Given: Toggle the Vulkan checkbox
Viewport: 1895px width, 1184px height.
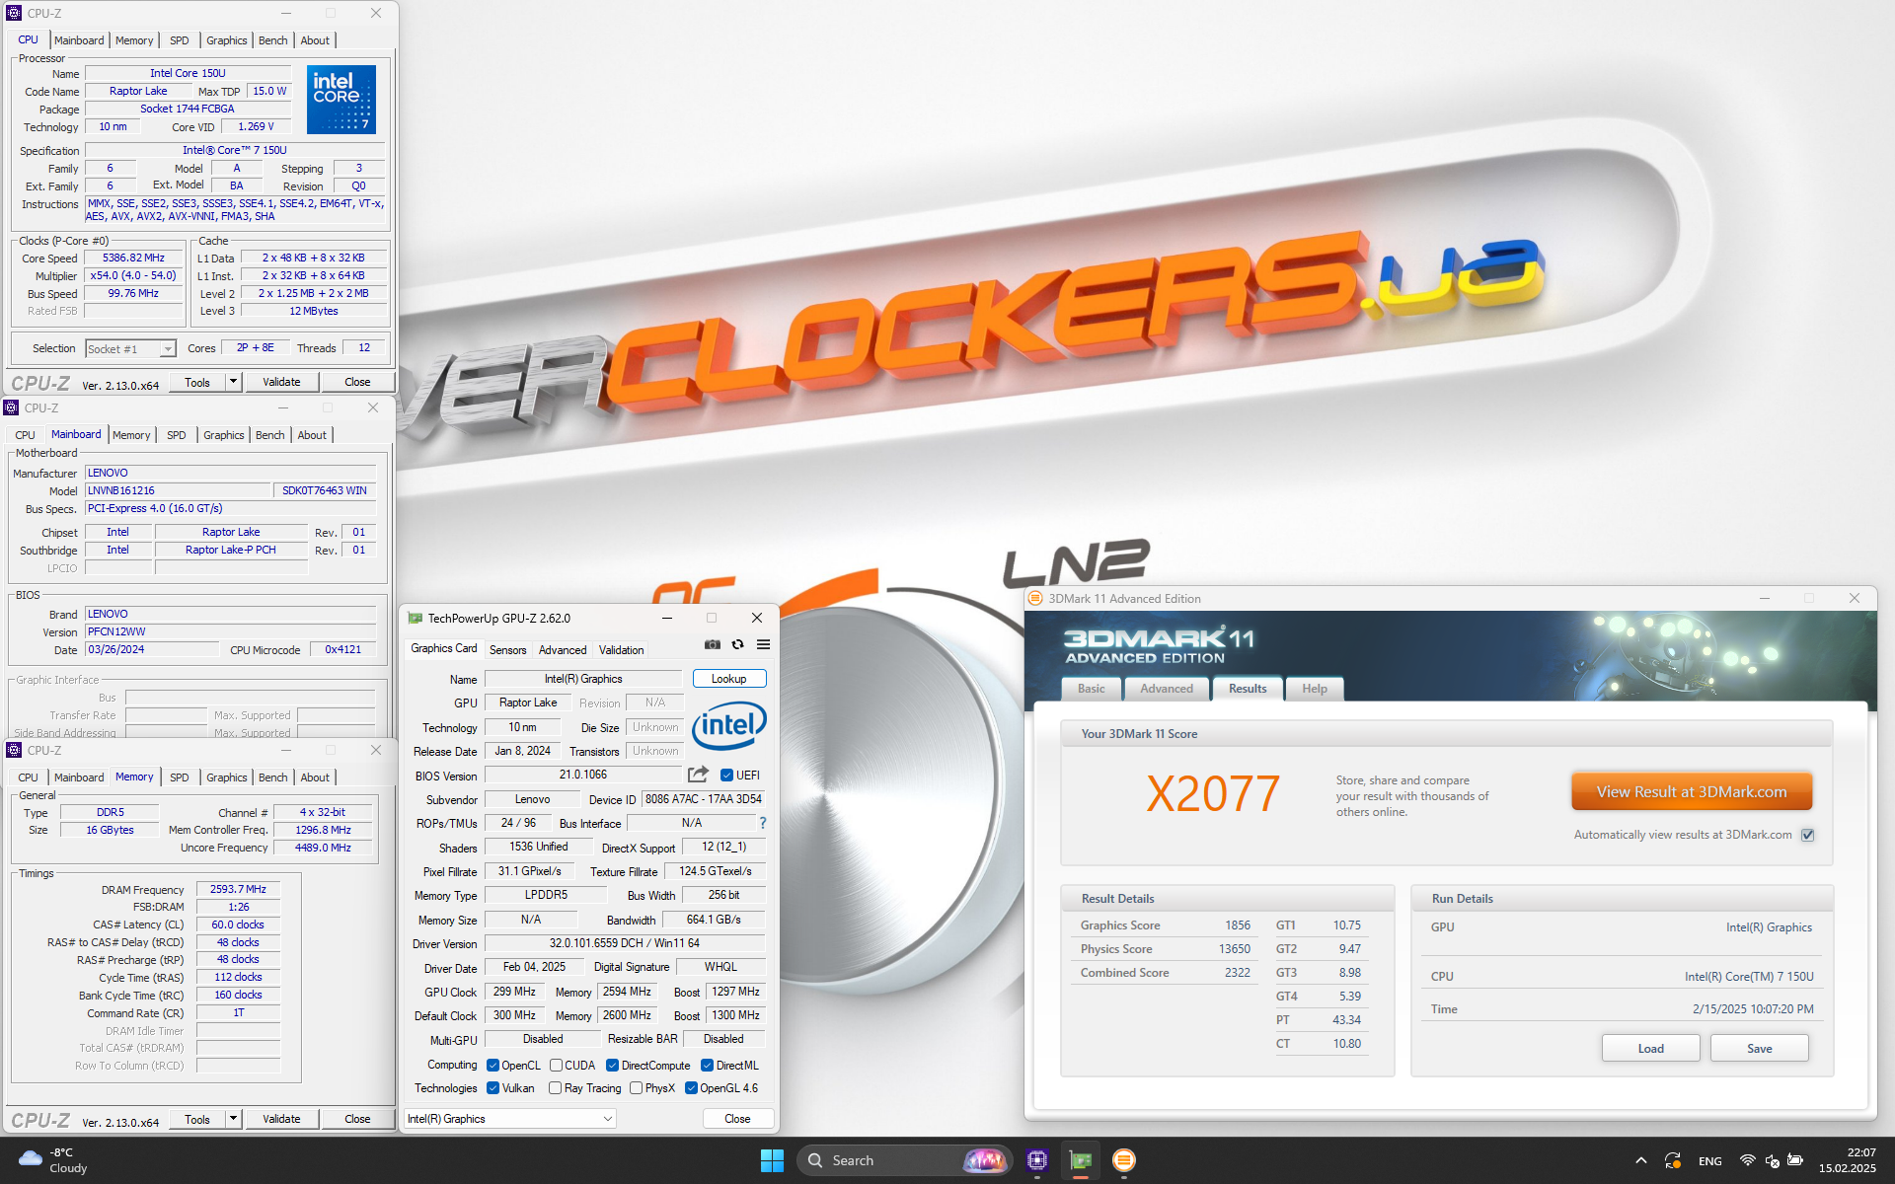Looking at the screenshot, I should [493, 1088].
